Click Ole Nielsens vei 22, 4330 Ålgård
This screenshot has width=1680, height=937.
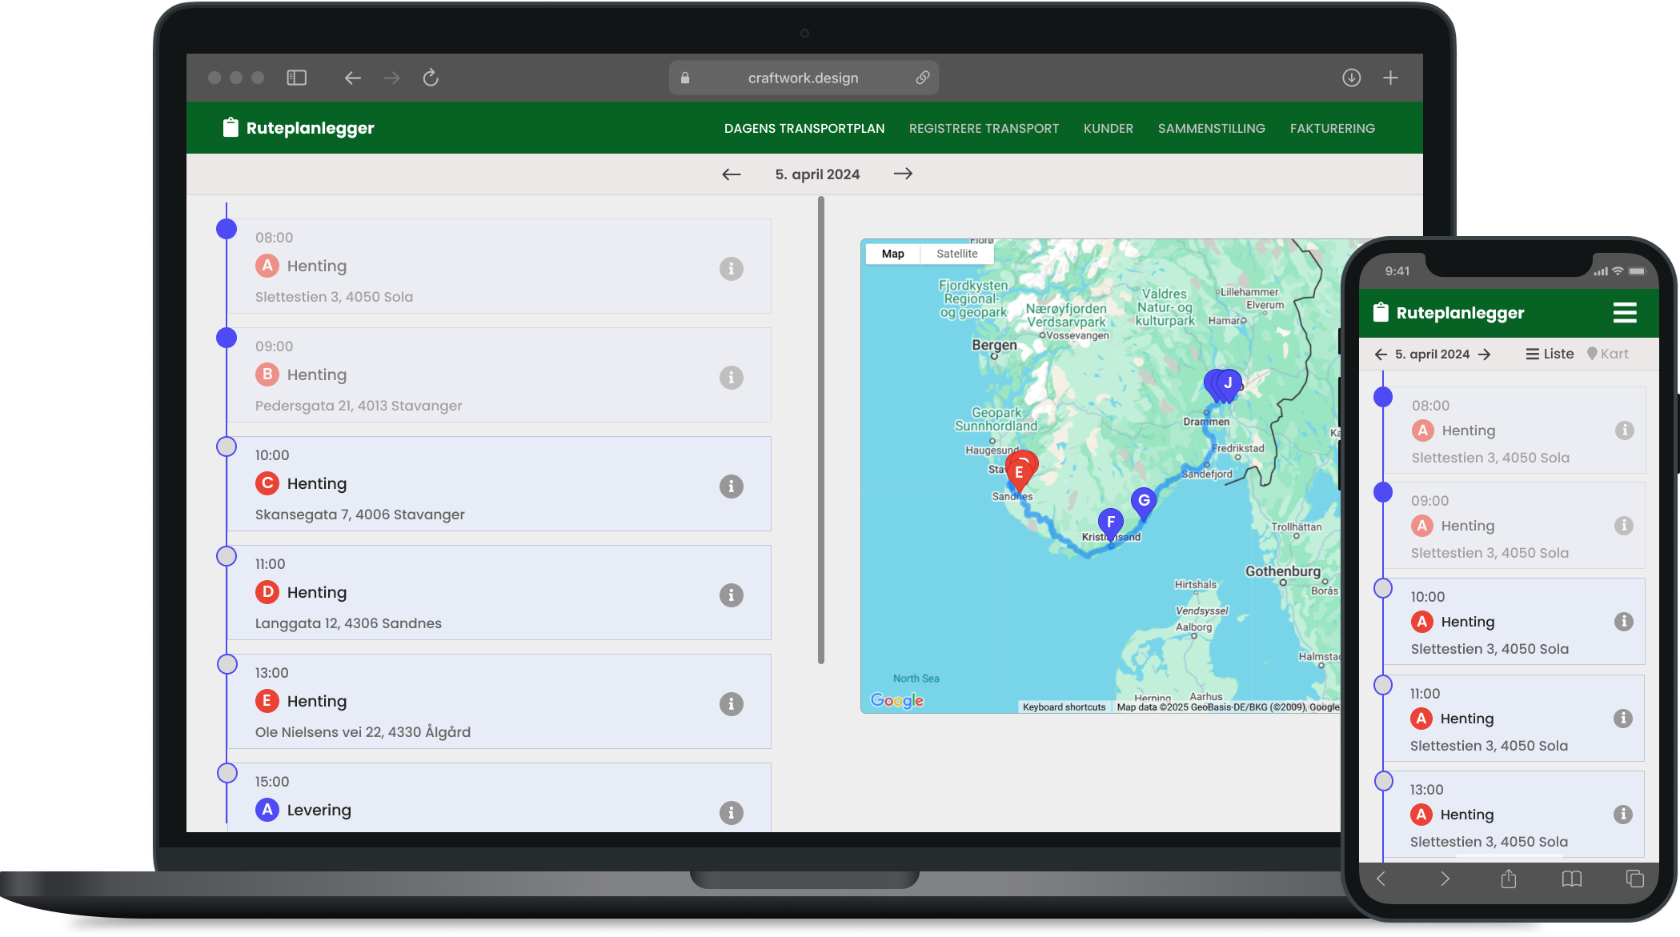[x=363, y=732]
